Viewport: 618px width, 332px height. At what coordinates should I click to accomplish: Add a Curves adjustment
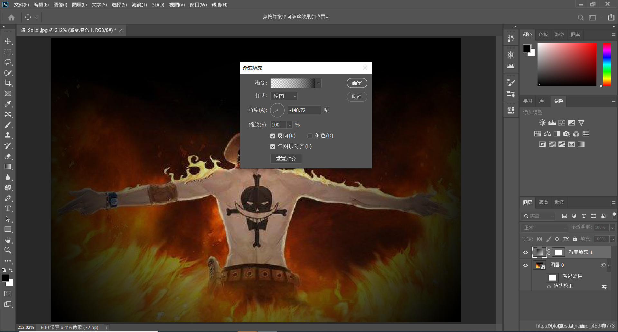coord(562,123)
